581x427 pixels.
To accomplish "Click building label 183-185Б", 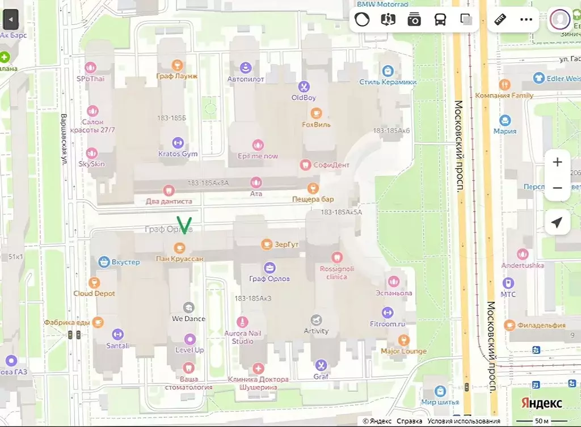I will pos(171,118).
